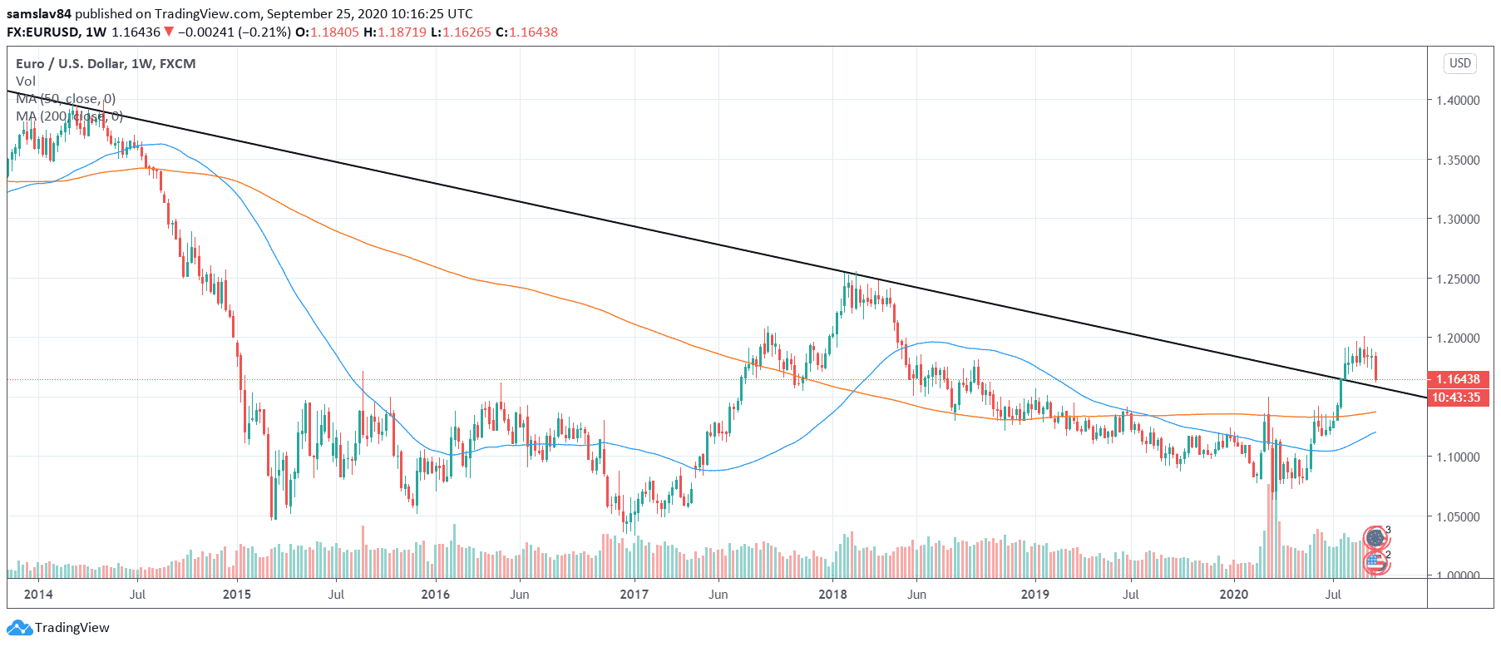The image size is (1501, 647).
Task: Click the TradingView cloud logo icon
Action: point(20,628)
